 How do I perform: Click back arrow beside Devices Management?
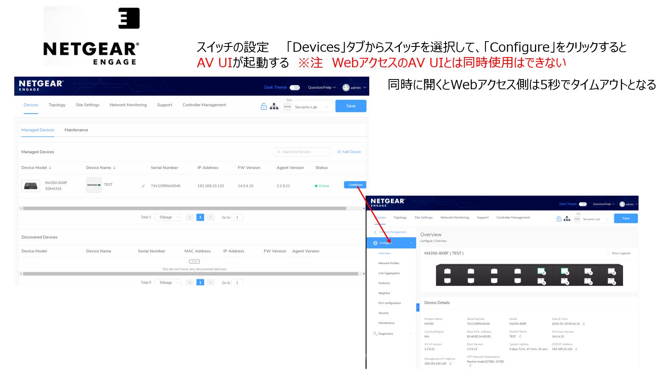[375, 232]
